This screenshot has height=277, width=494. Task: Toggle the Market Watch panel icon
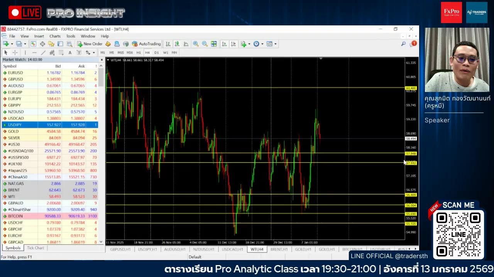33,44
